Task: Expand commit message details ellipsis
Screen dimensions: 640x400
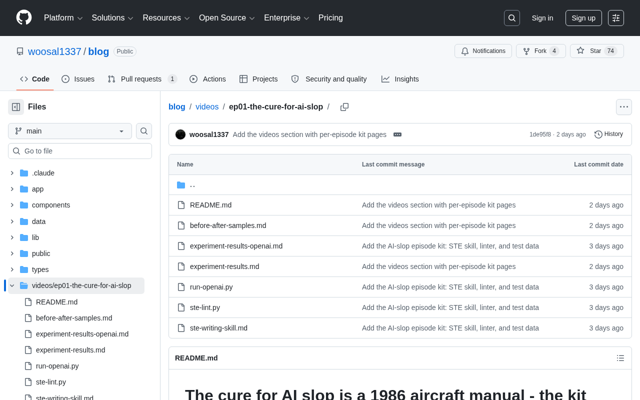Action: click(x=397, y=134)
